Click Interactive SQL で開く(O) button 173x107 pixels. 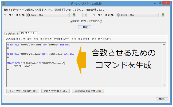pyautogui.click(x=88, y=91)
